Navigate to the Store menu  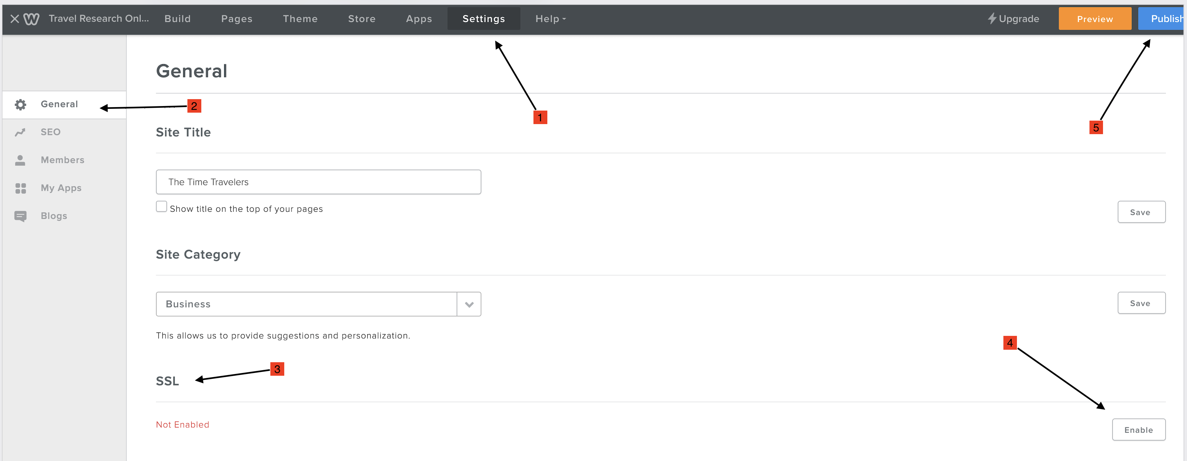coord(361,18)
